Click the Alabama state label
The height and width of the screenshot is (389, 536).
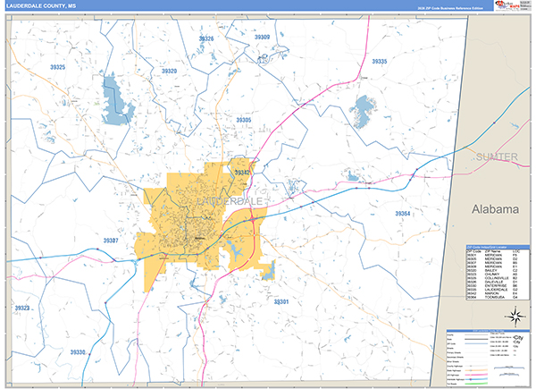(495, 208)
